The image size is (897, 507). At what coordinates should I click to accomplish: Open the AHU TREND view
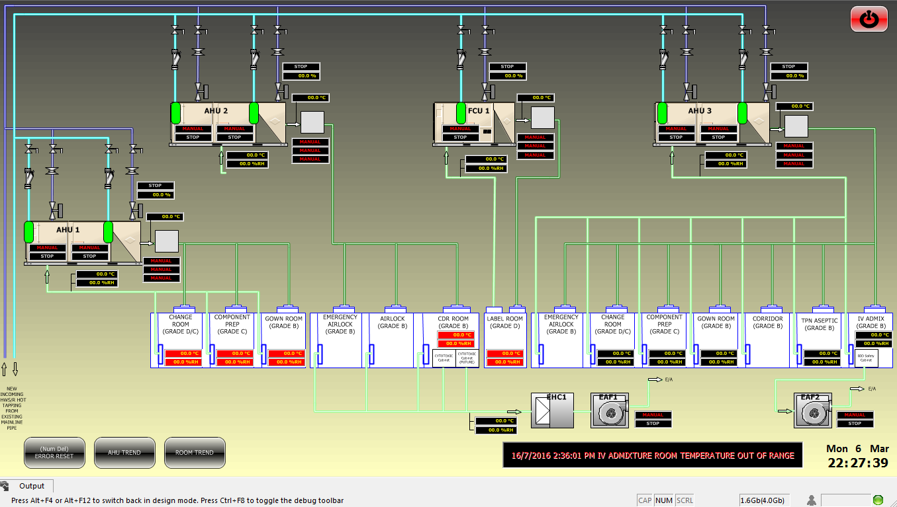(124, 453)
